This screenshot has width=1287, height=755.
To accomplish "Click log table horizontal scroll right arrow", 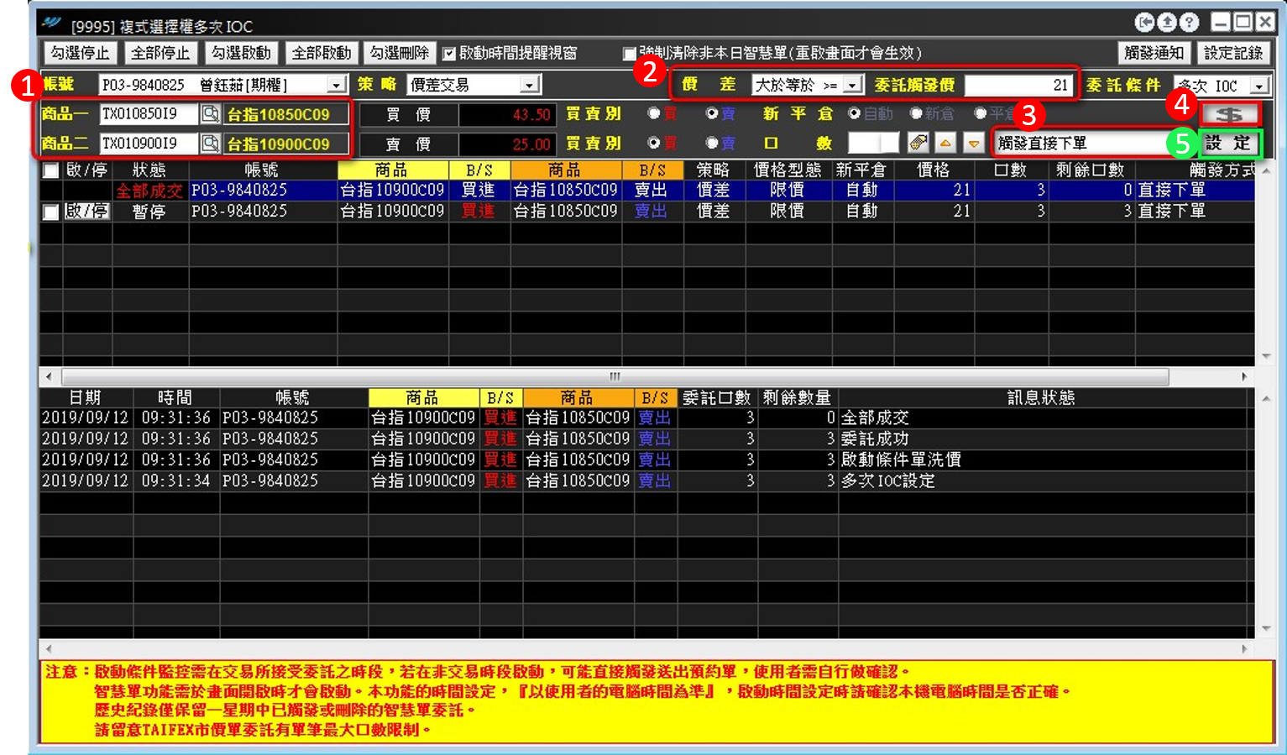I will point(1244,649).
